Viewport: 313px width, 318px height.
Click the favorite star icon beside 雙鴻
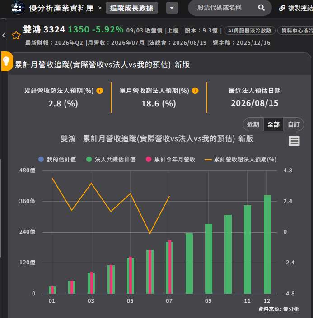point(16,36)
